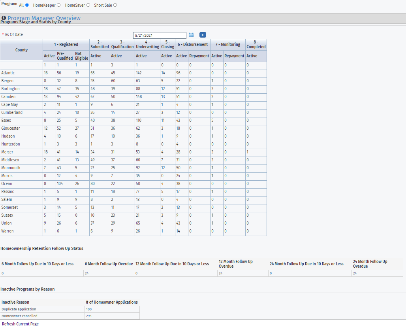Image resolution: width=406 pixels, height=327 pixels.
Task: Select the HomeSaver program radio button
Action: click(88, 5)
